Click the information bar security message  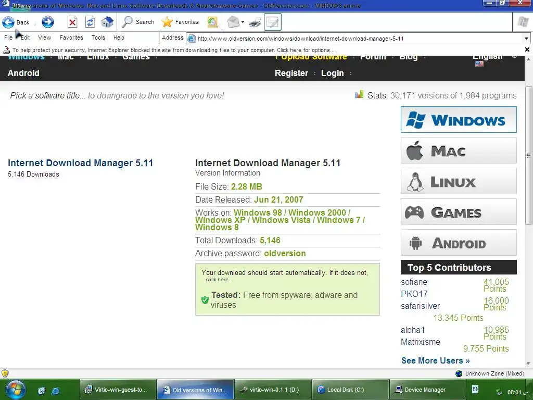(x=173, y=50)
